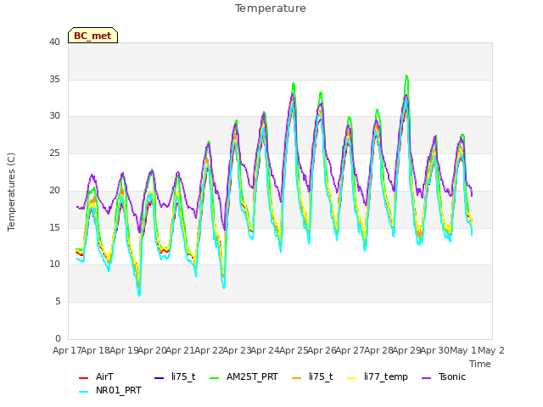The image size is (543, 407).
Task: Toggle the AM25T_PRT series legend label
Action: [x=252, y=376]
